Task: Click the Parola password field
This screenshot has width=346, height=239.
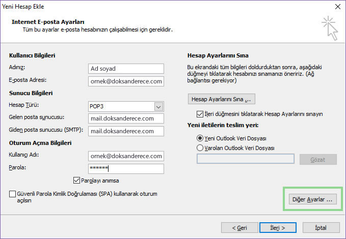Action: [x=126, y=169]
